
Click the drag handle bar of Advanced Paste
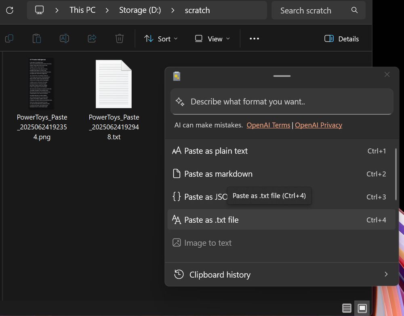point(282,76)
